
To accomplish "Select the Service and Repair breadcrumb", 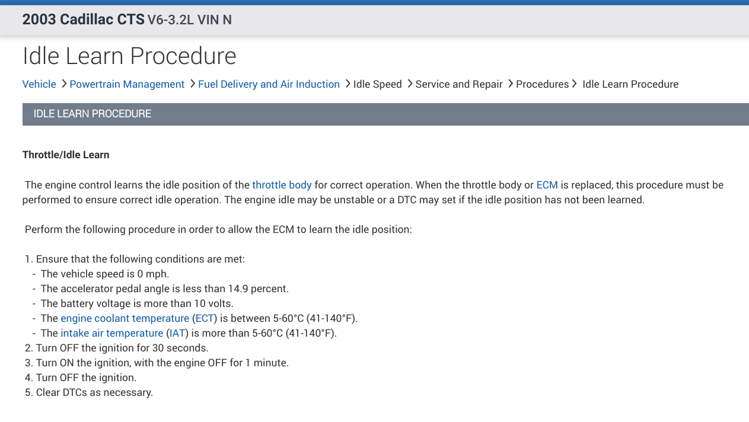I will 459,84.
